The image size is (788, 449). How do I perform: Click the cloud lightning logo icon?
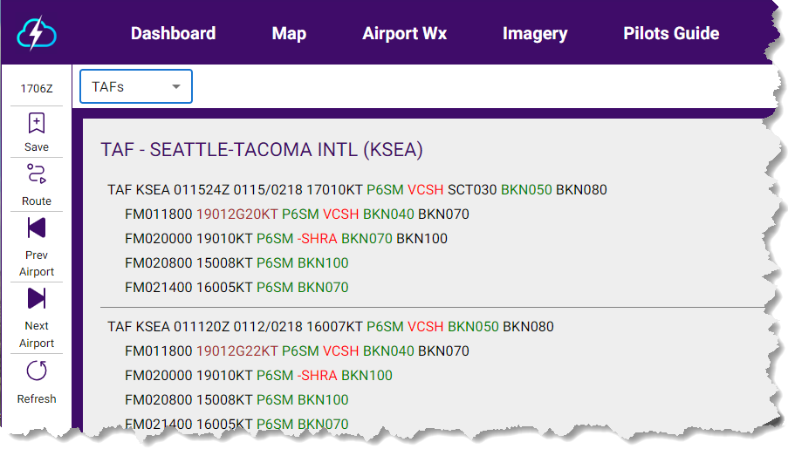point(37,34)
